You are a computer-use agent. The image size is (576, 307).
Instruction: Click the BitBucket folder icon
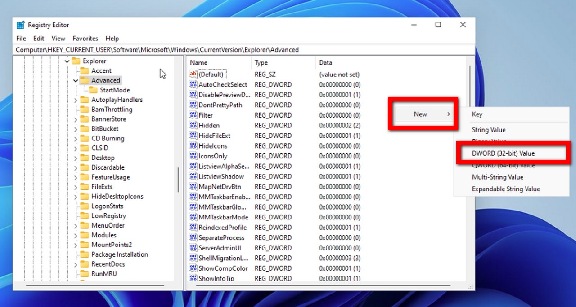point(84,129)
